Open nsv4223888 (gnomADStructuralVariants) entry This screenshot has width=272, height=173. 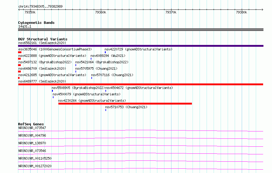coord(52,56)
